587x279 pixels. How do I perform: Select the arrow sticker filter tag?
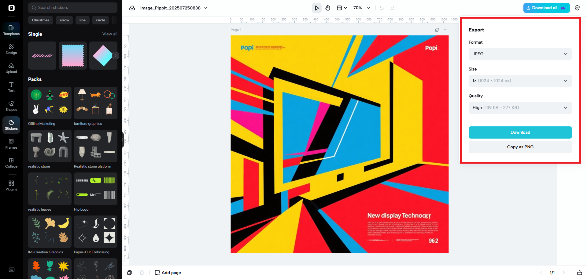coord(64,20)
